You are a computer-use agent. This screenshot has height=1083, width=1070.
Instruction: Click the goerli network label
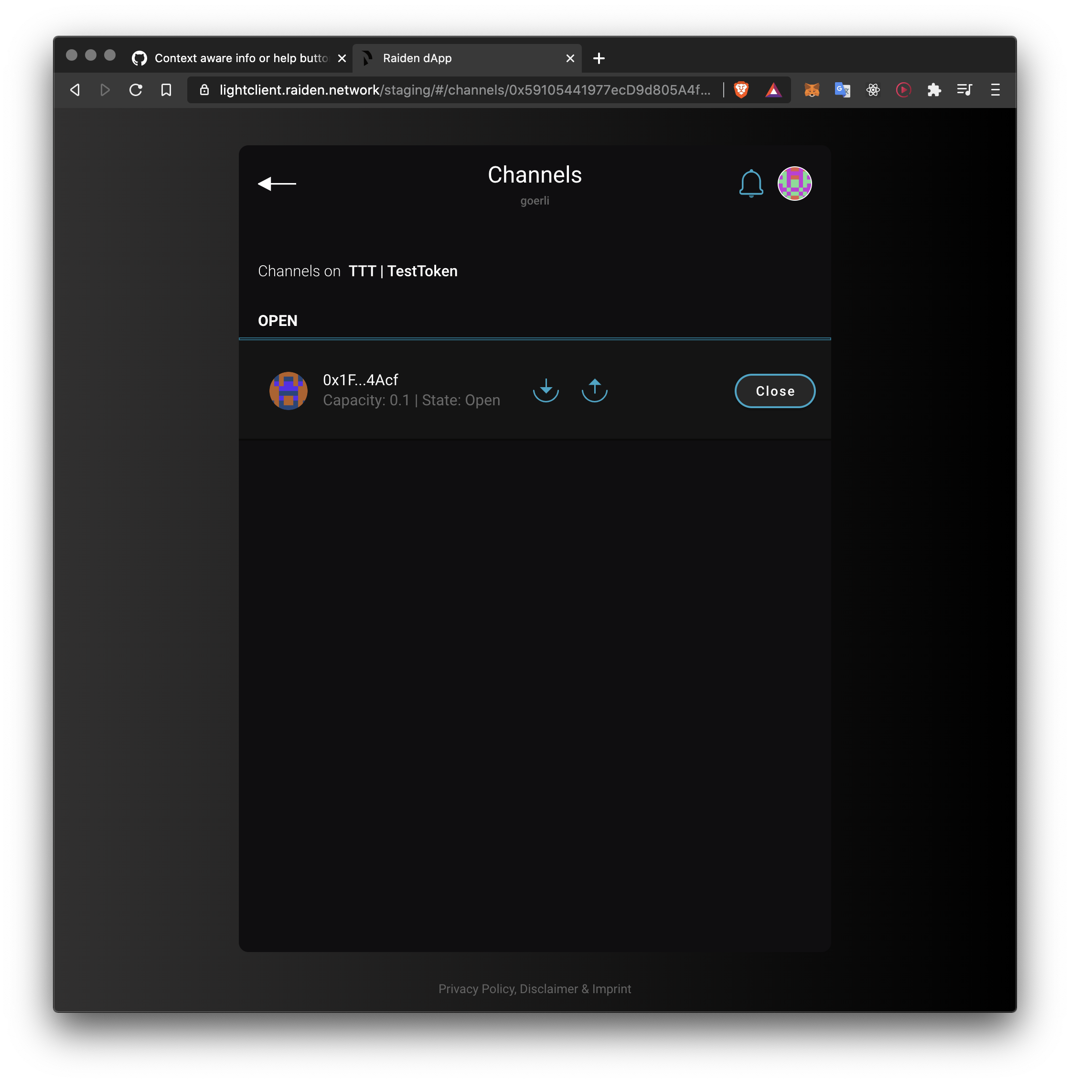[535, 201]
